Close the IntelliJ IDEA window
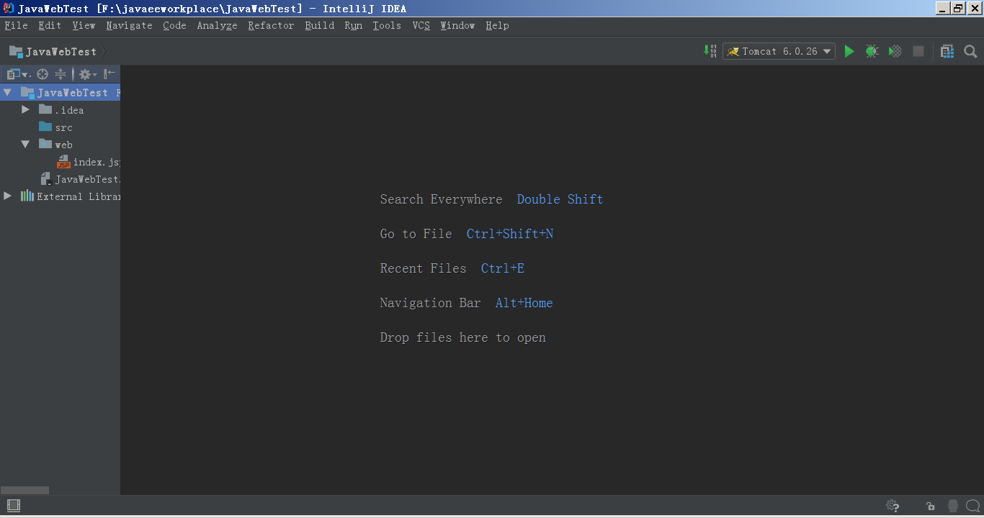984x518 pixels. click(x=973, y=8)
